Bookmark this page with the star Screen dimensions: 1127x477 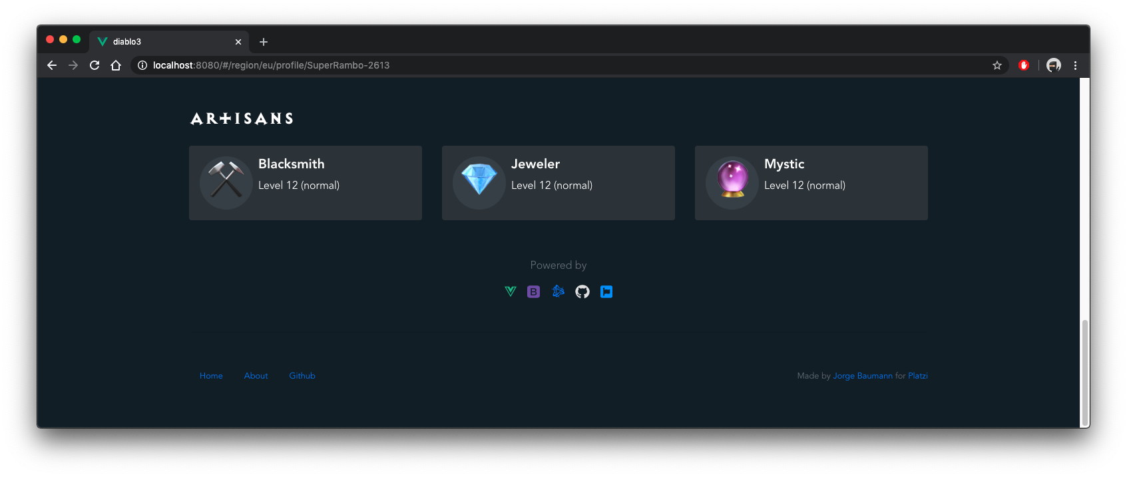997,65
